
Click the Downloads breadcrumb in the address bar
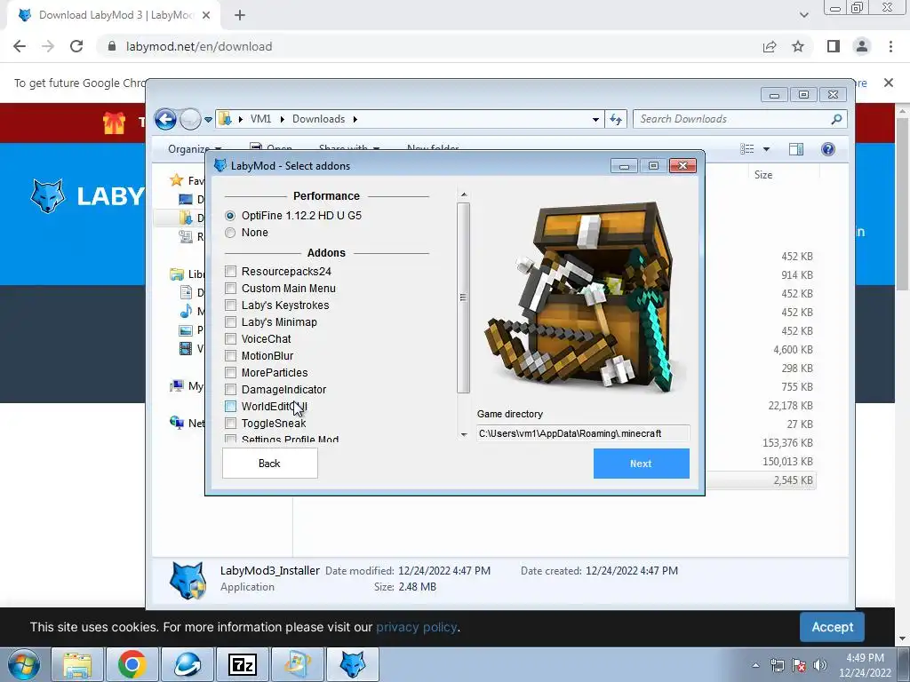tap(319, 119)
